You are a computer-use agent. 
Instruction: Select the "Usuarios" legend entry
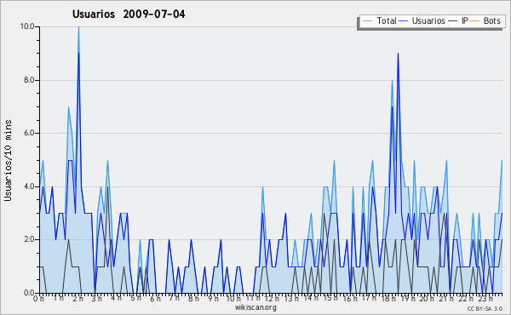428,20
